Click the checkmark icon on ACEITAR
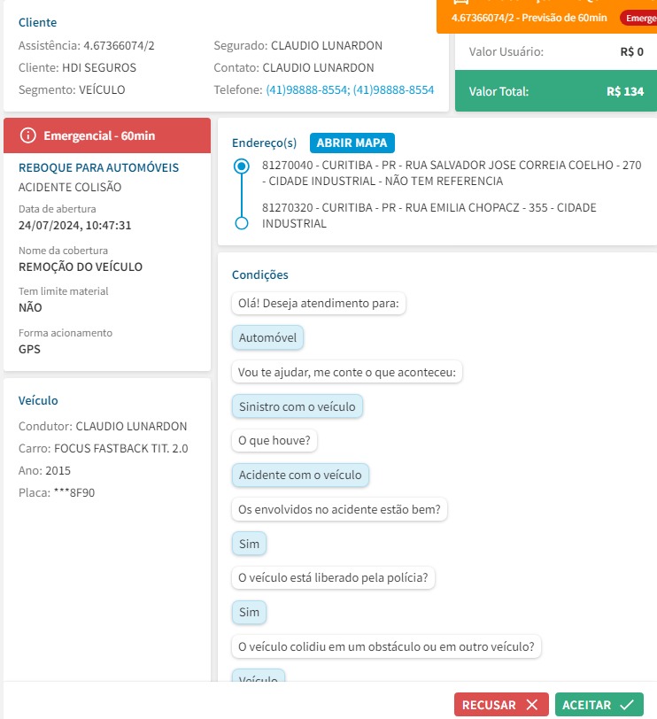Image resolution: width=657 pixels, height=719 pixels. pyautogui.click(x=627, y=705)
